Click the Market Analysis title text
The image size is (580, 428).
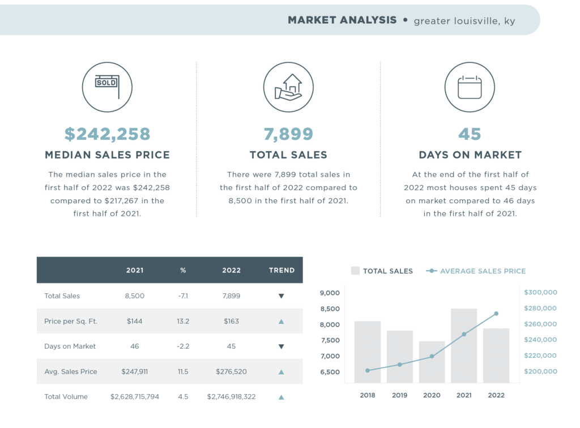coord(342,20)
